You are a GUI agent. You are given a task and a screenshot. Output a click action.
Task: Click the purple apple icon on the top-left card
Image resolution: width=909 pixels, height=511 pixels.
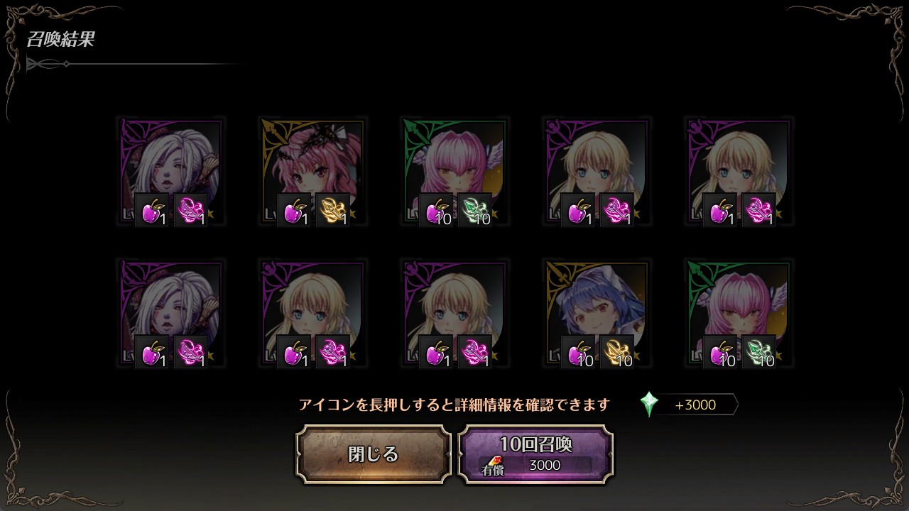[152, 210]
